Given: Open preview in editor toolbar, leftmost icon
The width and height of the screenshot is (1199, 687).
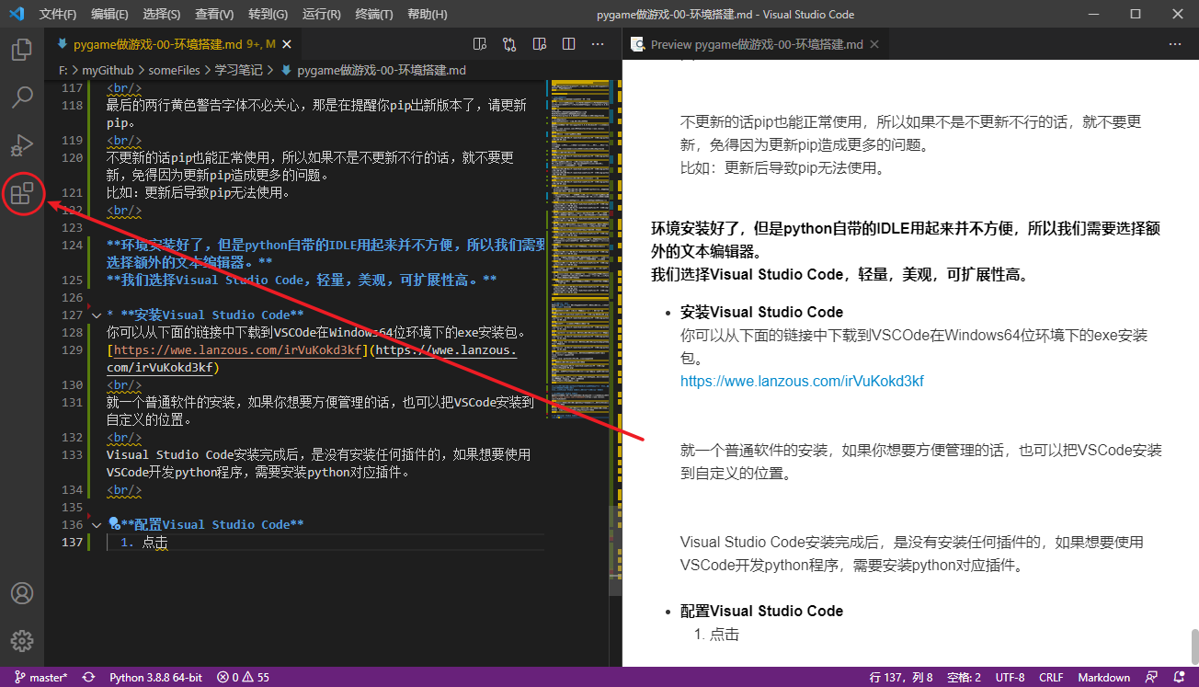Looking at the screenshot, I should [x=479, y=44].
